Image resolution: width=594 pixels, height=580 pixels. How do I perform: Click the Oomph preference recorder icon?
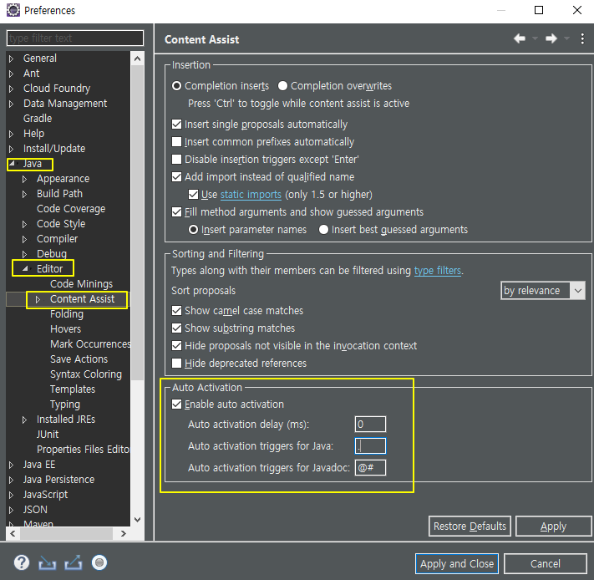pos(99,562)
